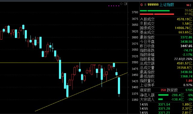Click the 3700 price axis label
193x114 pixels.
(x=135, y=12)
